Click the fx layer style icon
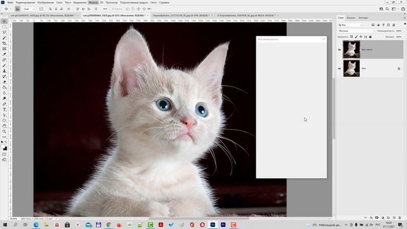Viewport: 407px width, 229px height. pyautogui.click(x=371, y=218)
